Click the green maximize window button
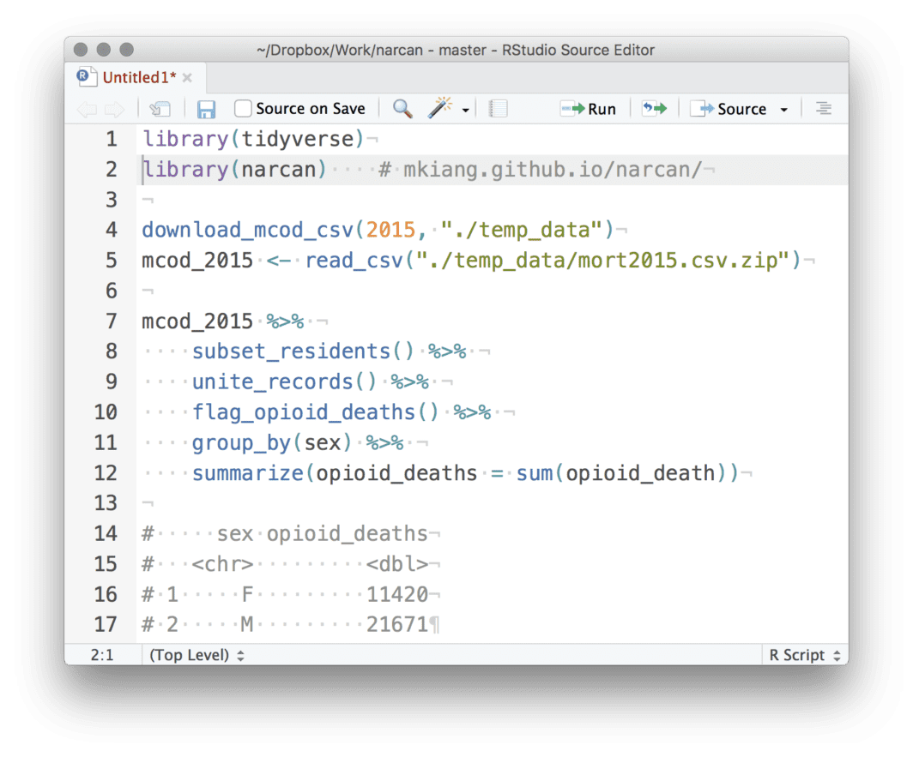Viewport: 913px width, 757px height. coord(126,50)
